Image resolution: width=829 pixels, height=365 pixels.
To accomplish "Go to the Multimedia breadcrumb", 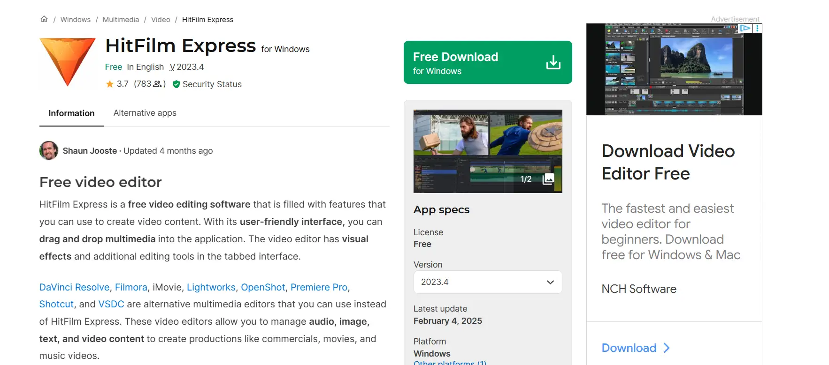I will 121,20.
